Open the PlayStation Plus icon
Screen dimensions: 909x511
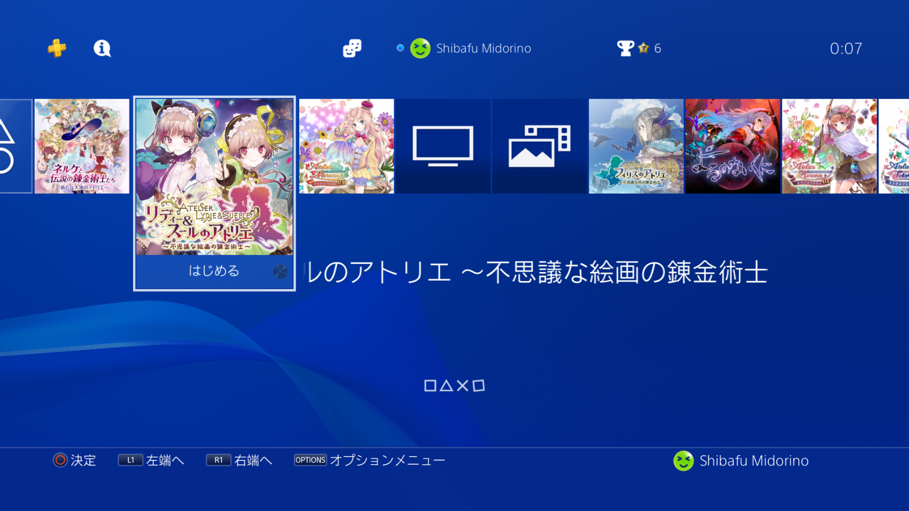(57, 48)
